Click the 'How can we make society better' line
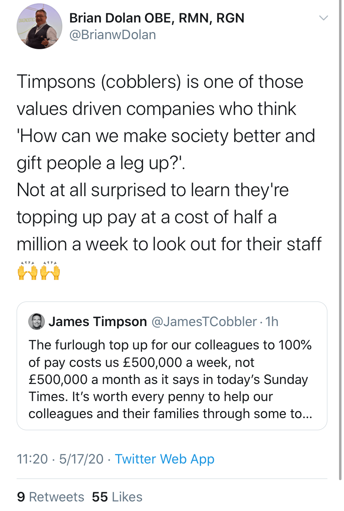 pyautogui.click(x=166, y=136)
